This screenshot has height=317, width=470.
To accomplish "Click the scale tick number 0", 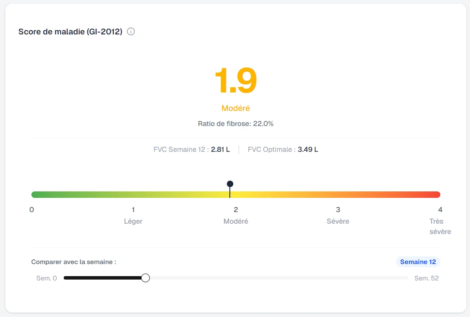I will pos(31,209).
